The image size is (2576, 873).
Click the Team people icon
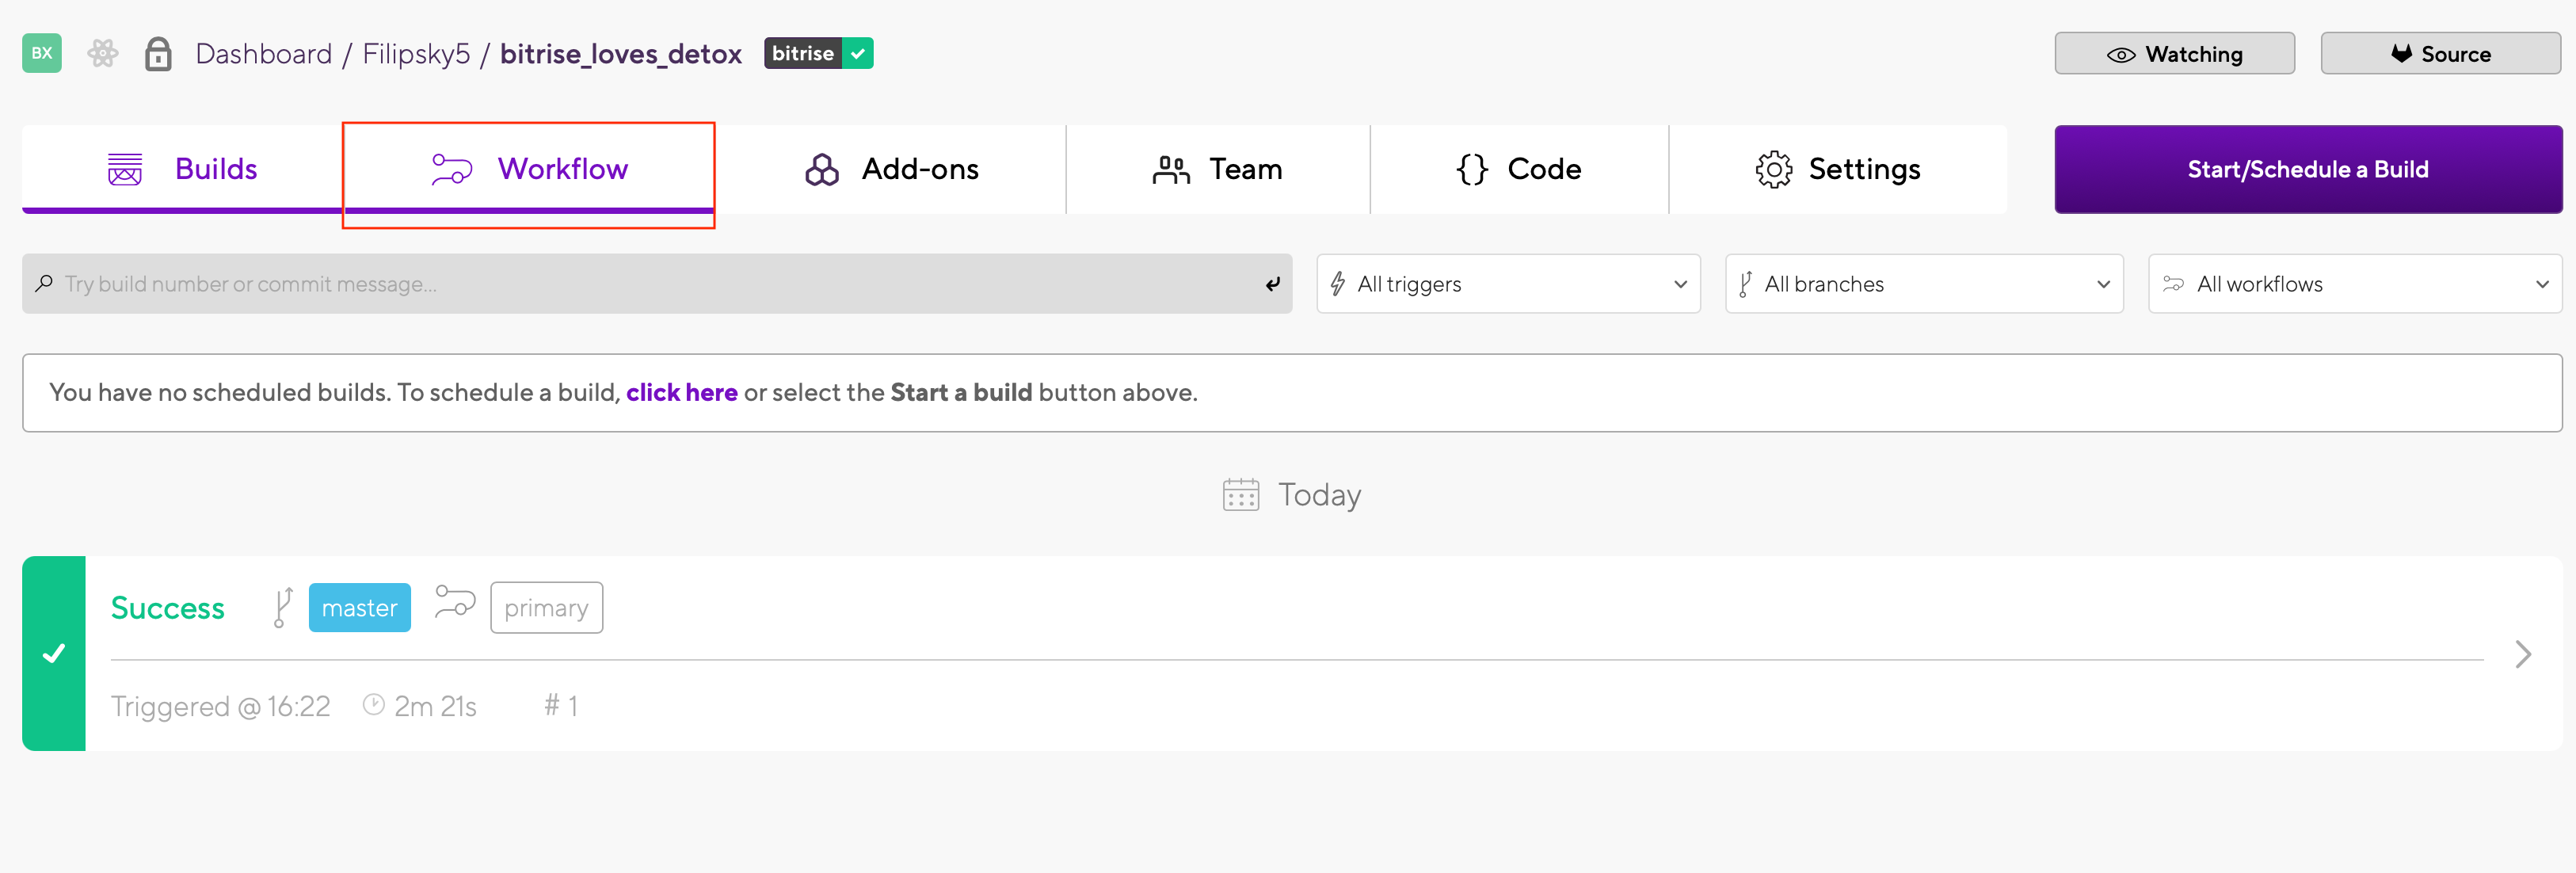(1171, 170)
